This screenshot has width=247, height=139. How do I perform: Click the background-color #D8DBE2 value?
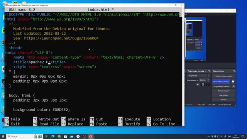(61, 110)
